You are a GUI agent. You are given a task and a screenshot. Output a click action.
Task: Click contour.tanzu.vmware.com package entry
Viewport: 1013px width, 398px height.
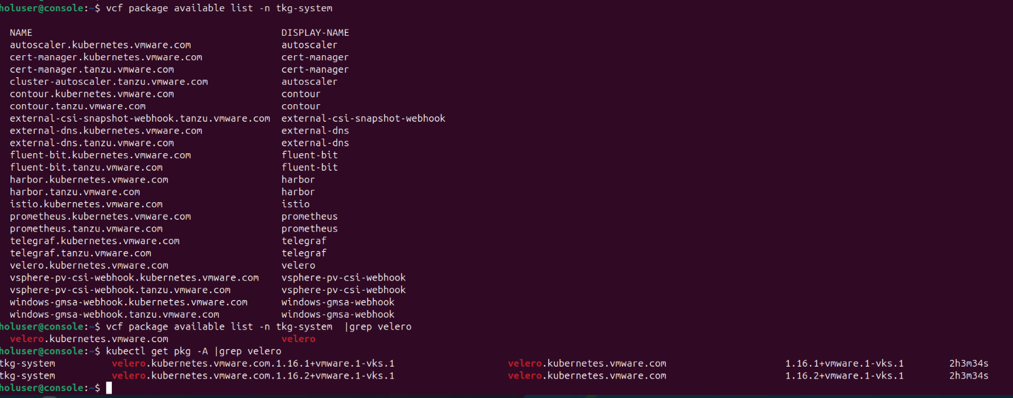coord(77,106)
